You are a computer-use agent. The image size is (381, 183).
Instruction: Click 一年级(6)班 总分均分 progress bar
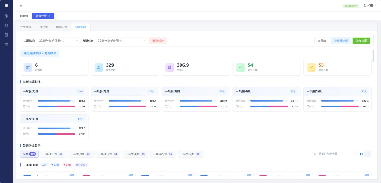click(56, 128)
